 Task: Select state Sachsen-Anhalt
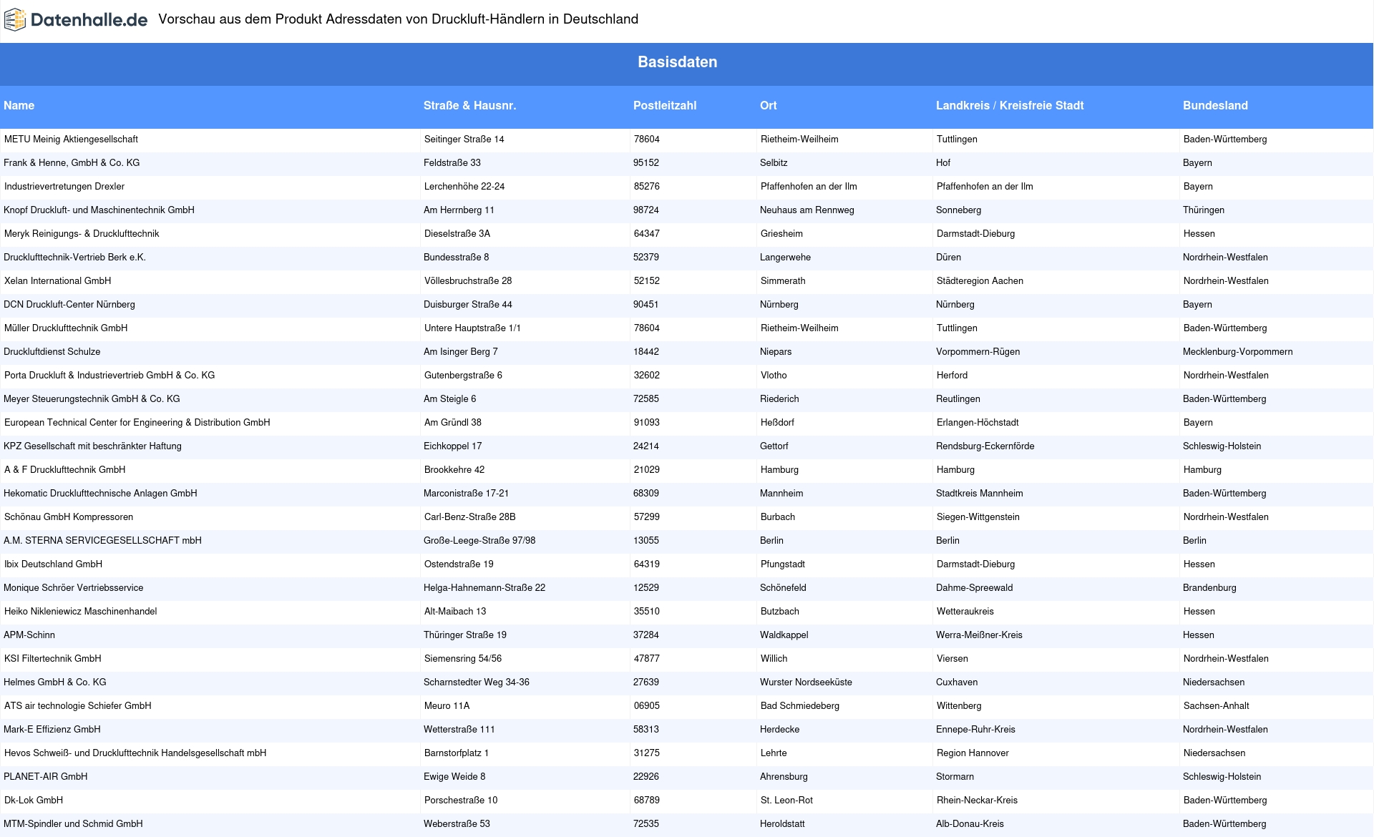tap(1217, 706)
